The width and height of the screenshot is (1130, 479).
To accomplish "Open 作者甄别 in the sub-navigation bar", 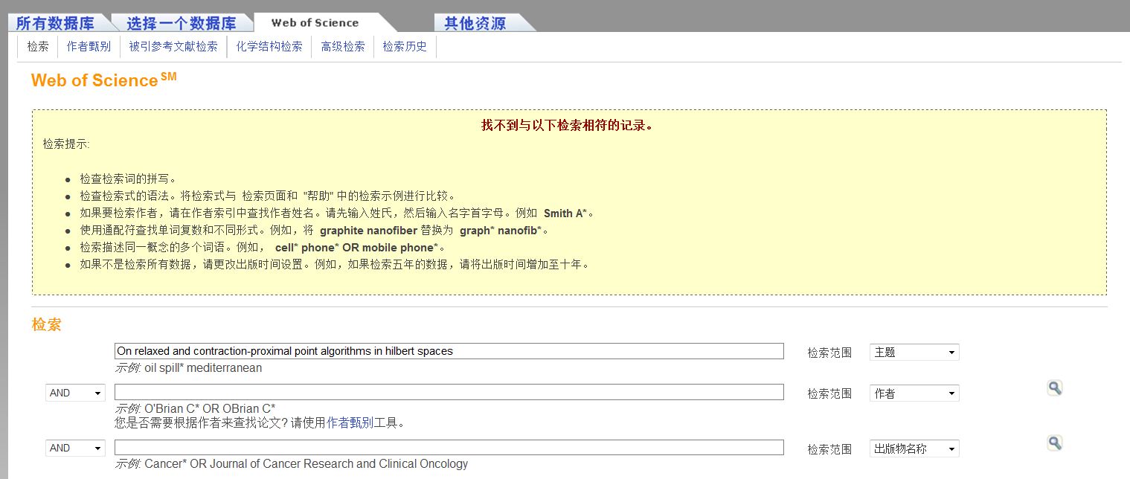I will (x=89, y=46).
